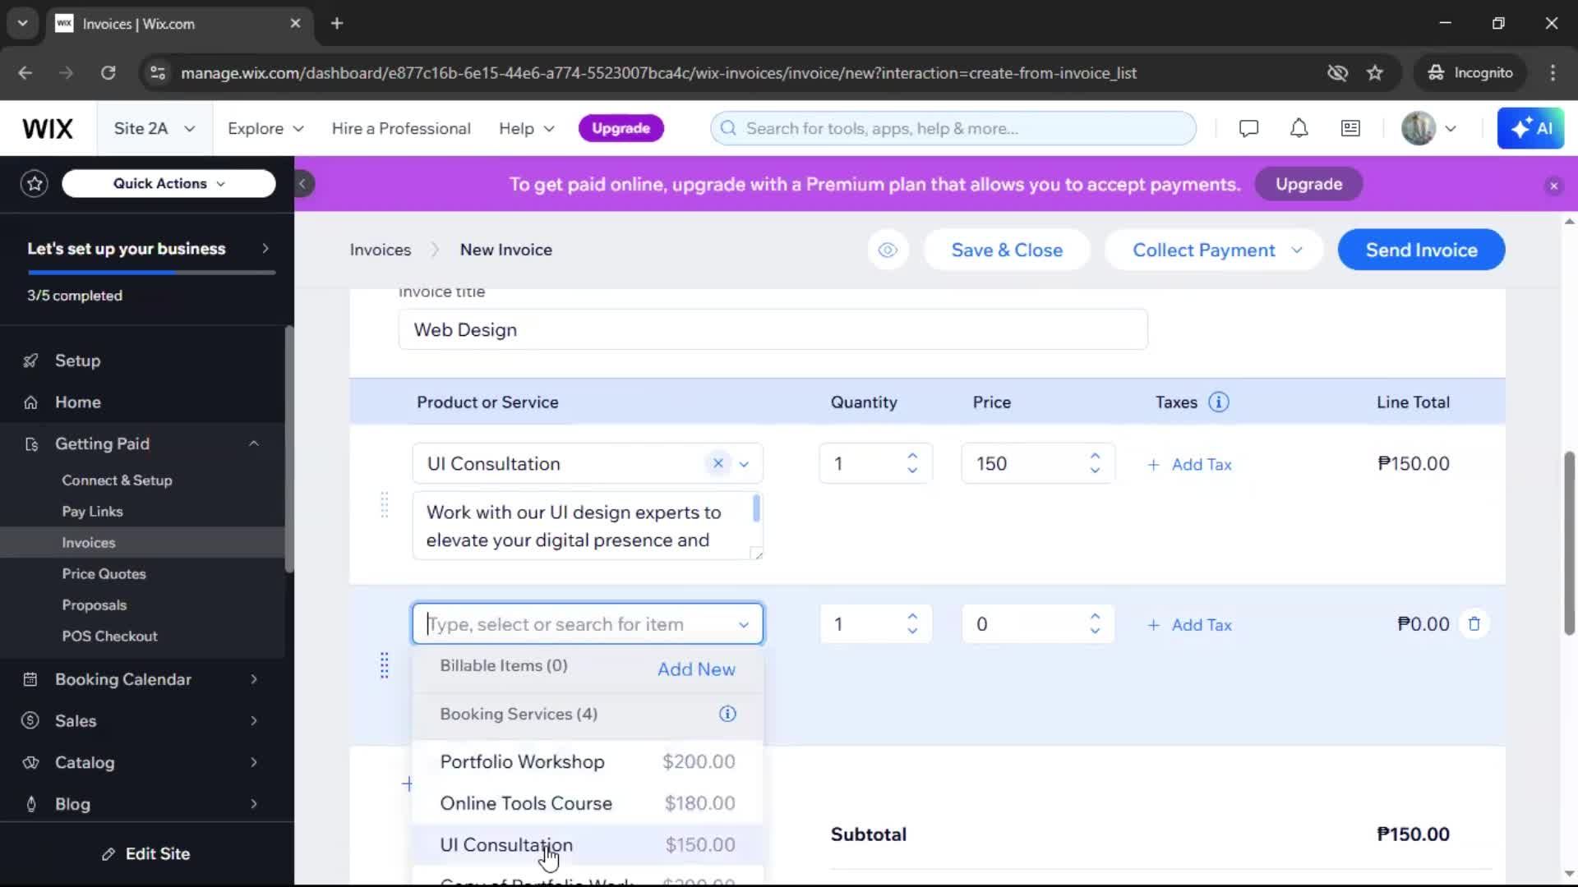The image size is (1578, 887).
Task: Click Add Tax for UI Consultation row
Action: point(1189,464)
